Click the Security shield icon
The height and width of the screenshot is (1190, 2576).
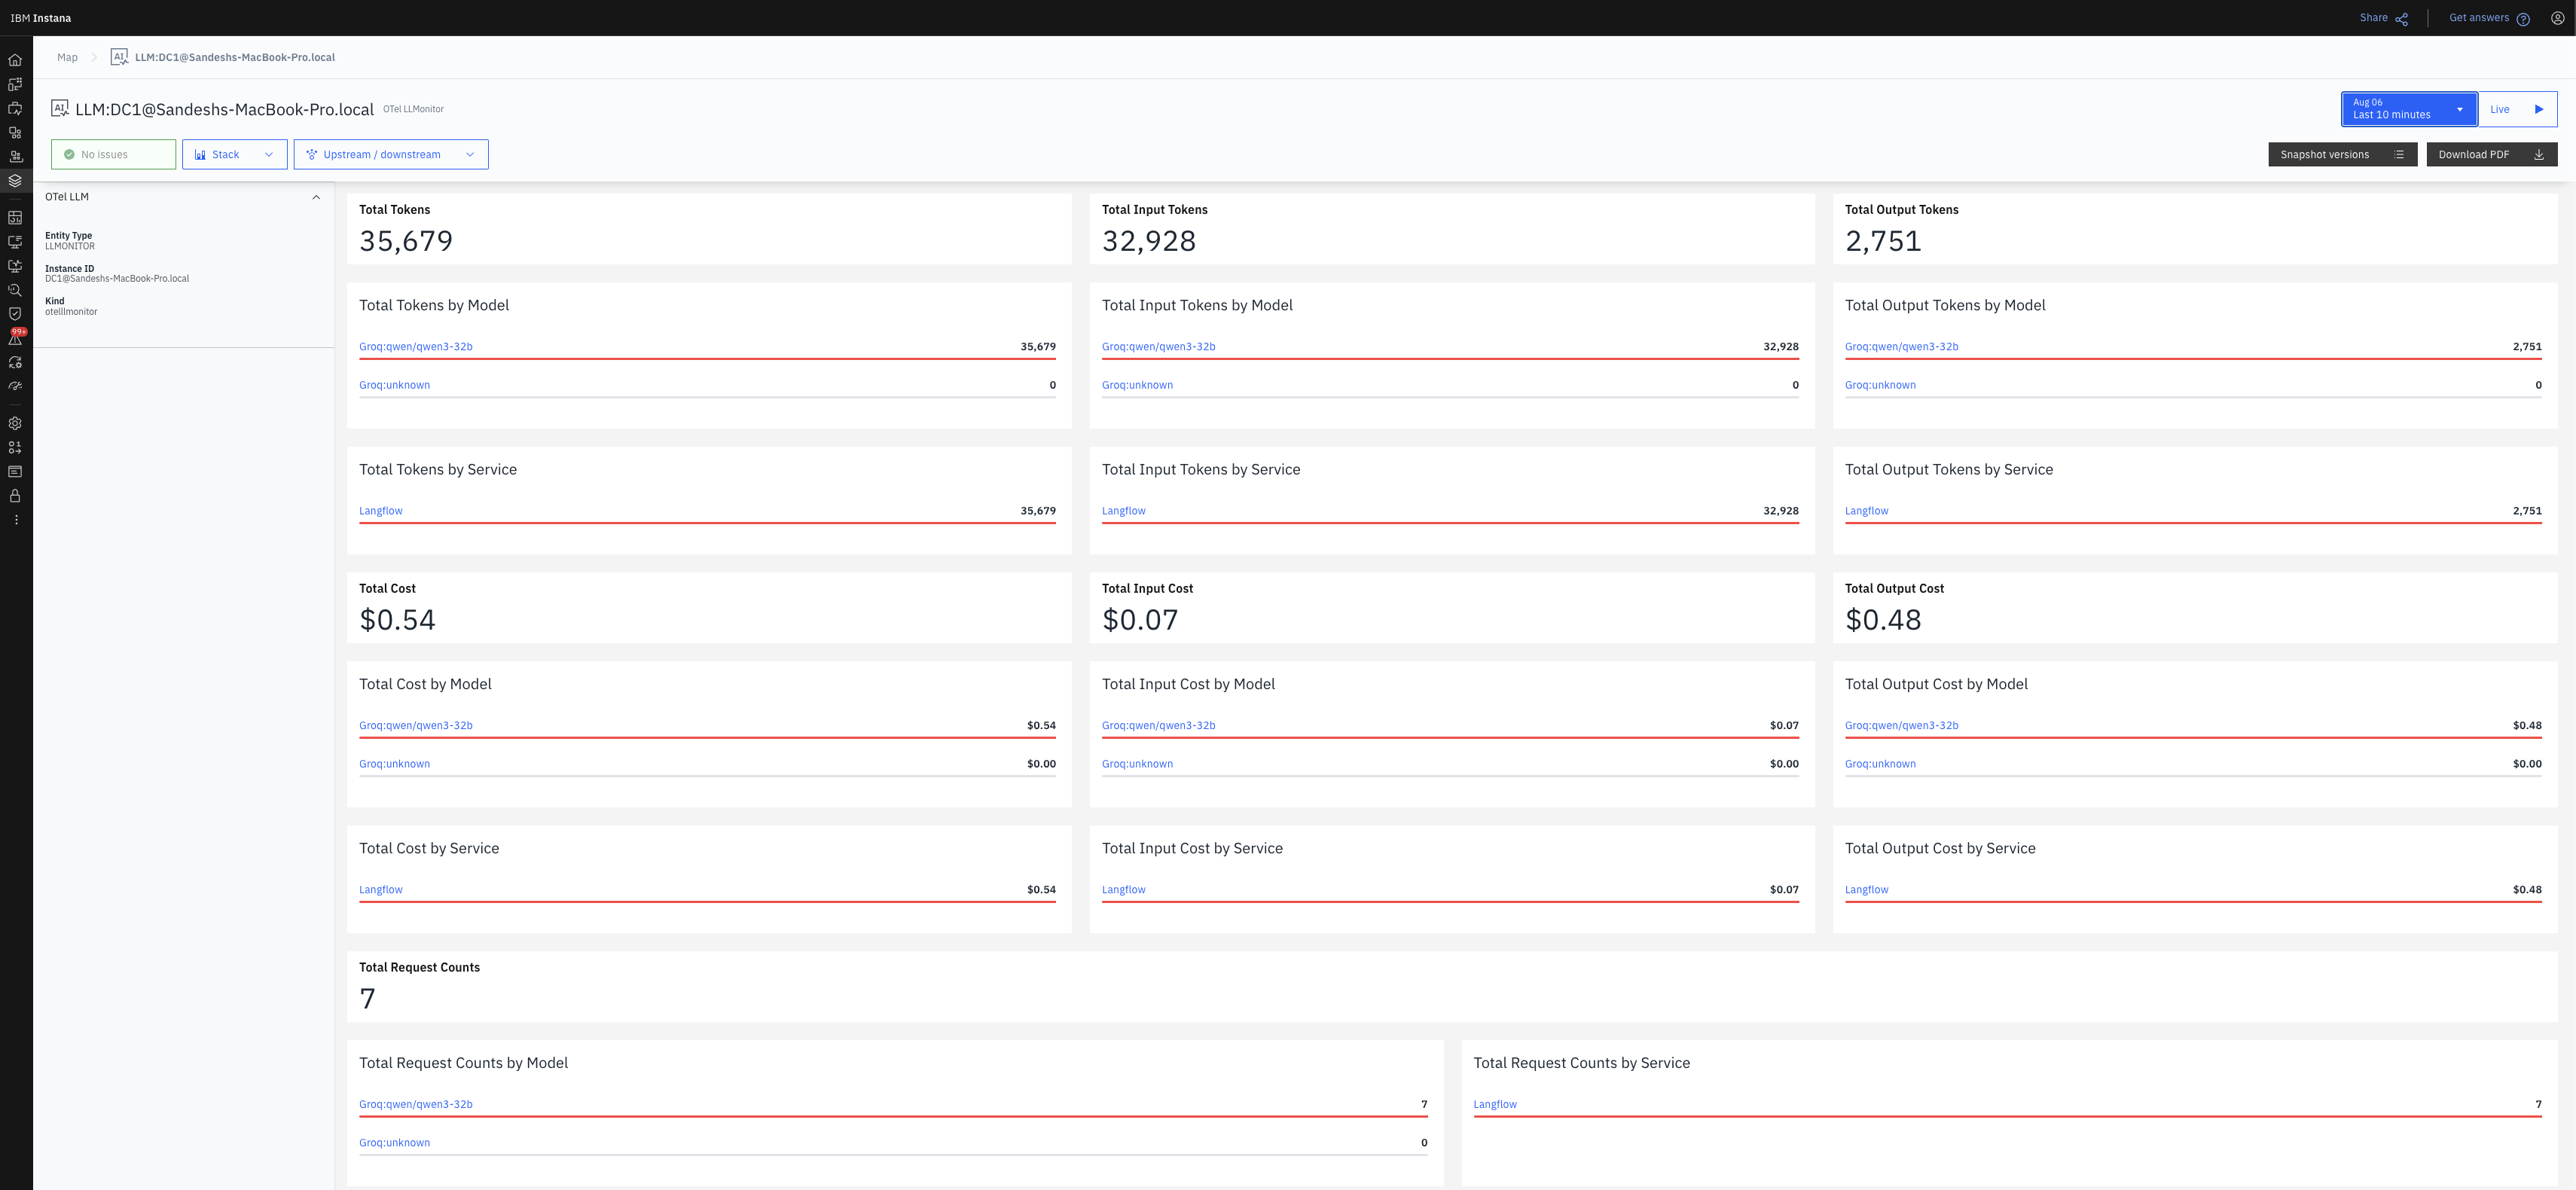pyautogui.click(x=15, y=313)
